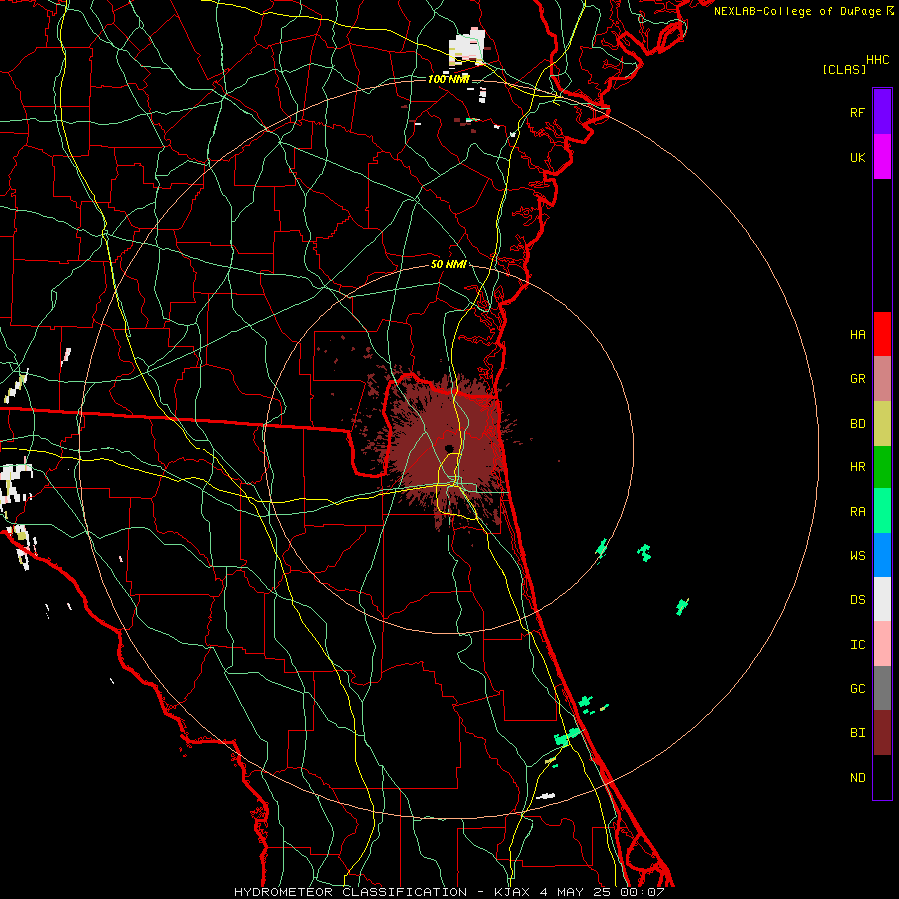Click the WS blue legend swatch
The width and height of the screenshot is (899, 899).
tap(882, 555)
